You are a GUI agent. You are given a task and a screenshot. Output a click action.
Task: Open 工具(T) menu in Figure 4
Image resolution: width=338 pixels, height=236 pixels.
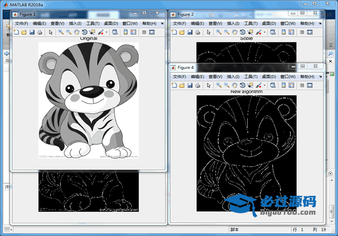(251, 76)
